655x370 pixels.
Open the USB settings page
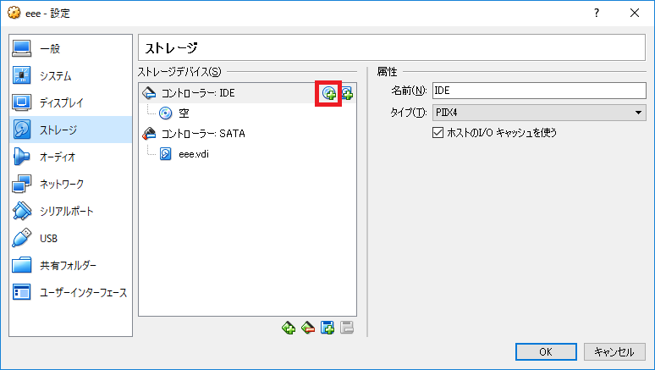[70, 238]
